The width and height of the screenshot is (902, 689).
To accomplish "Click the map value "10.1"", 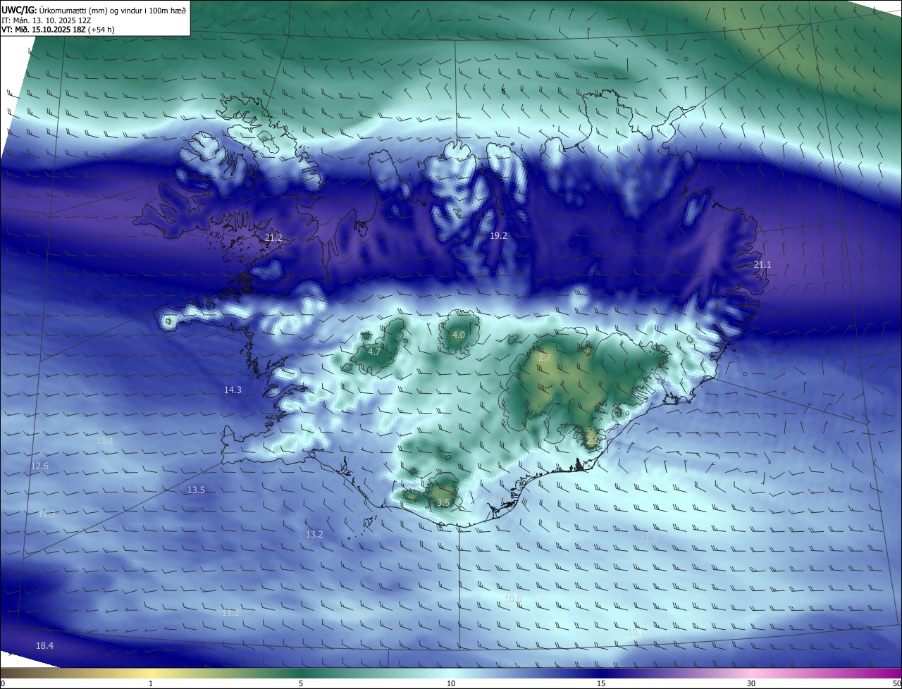I will coord(636,633).
